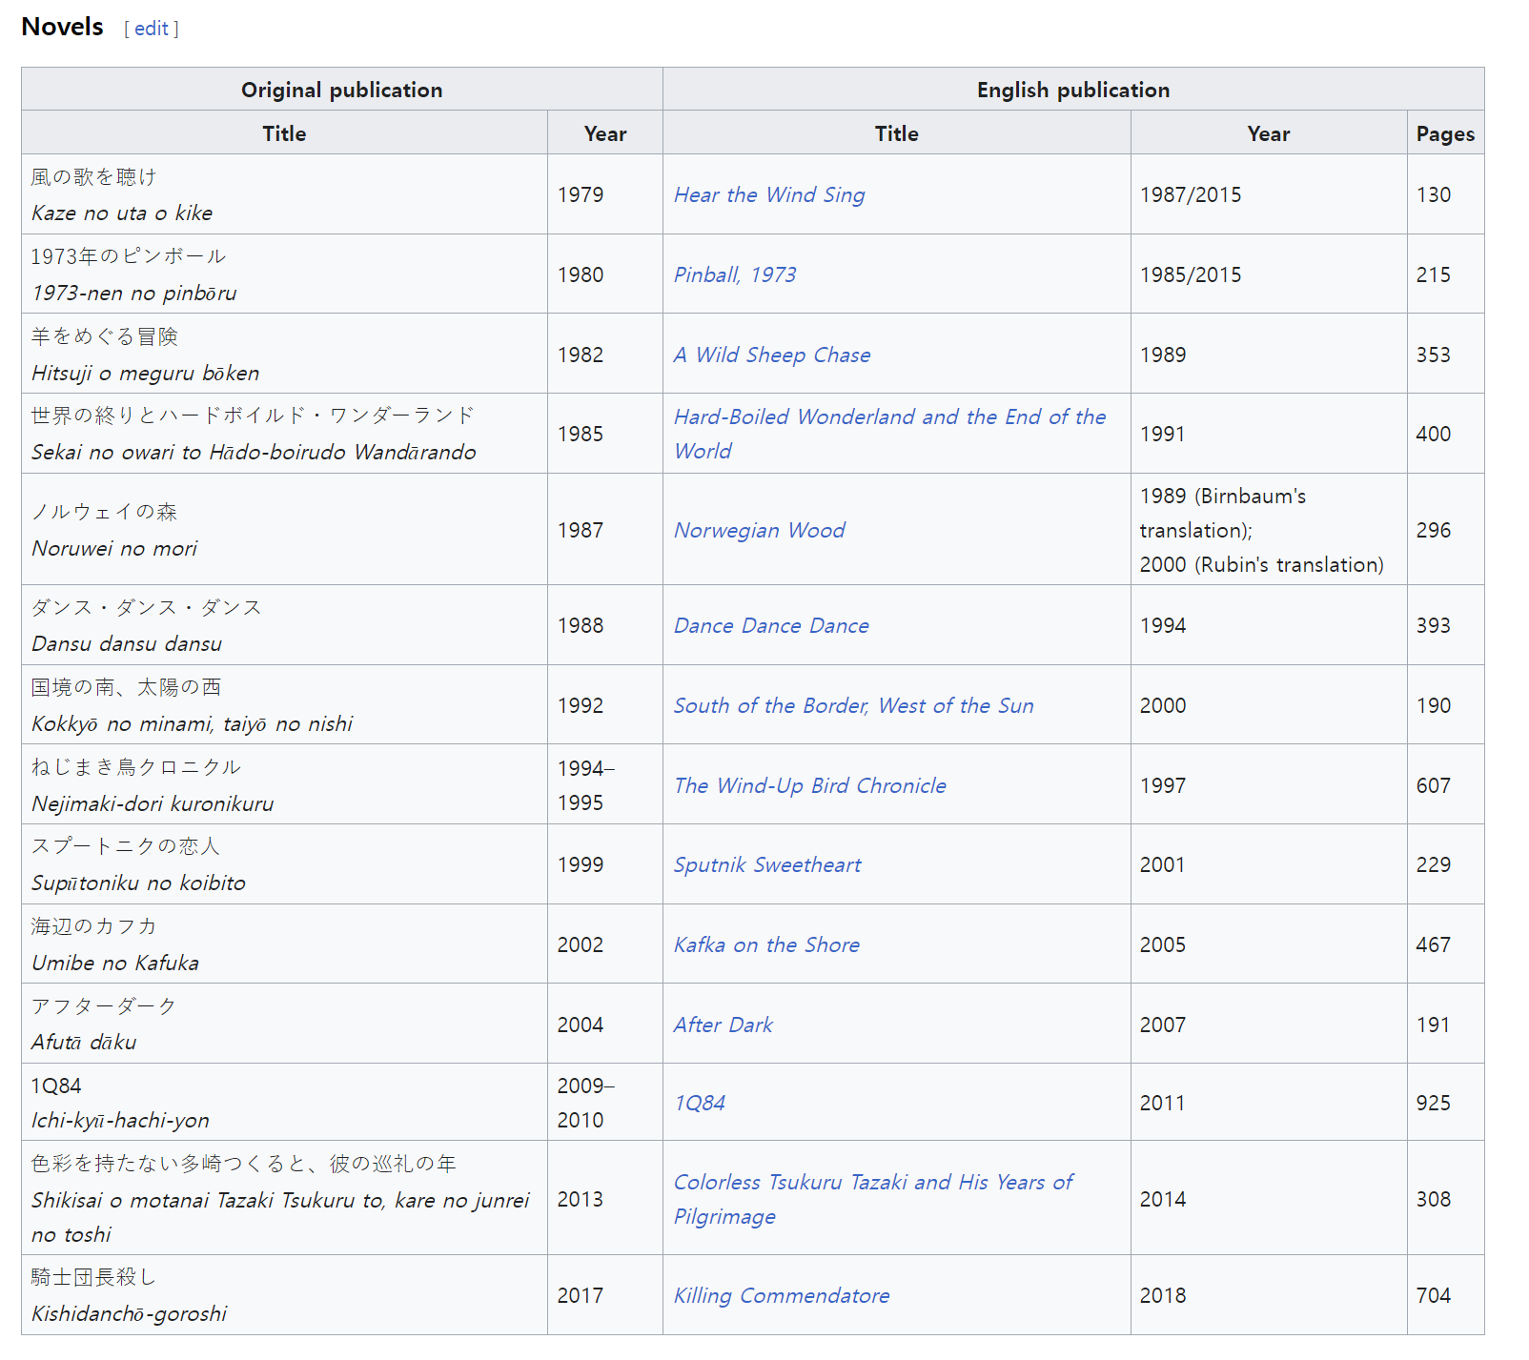Click the original year 2002 cell

pos(605,944)
